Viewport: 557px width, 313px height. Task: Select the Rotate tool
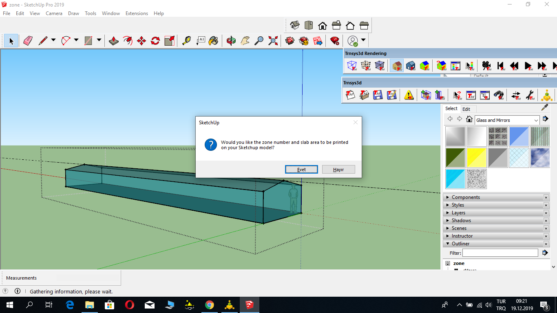point(155,41)
